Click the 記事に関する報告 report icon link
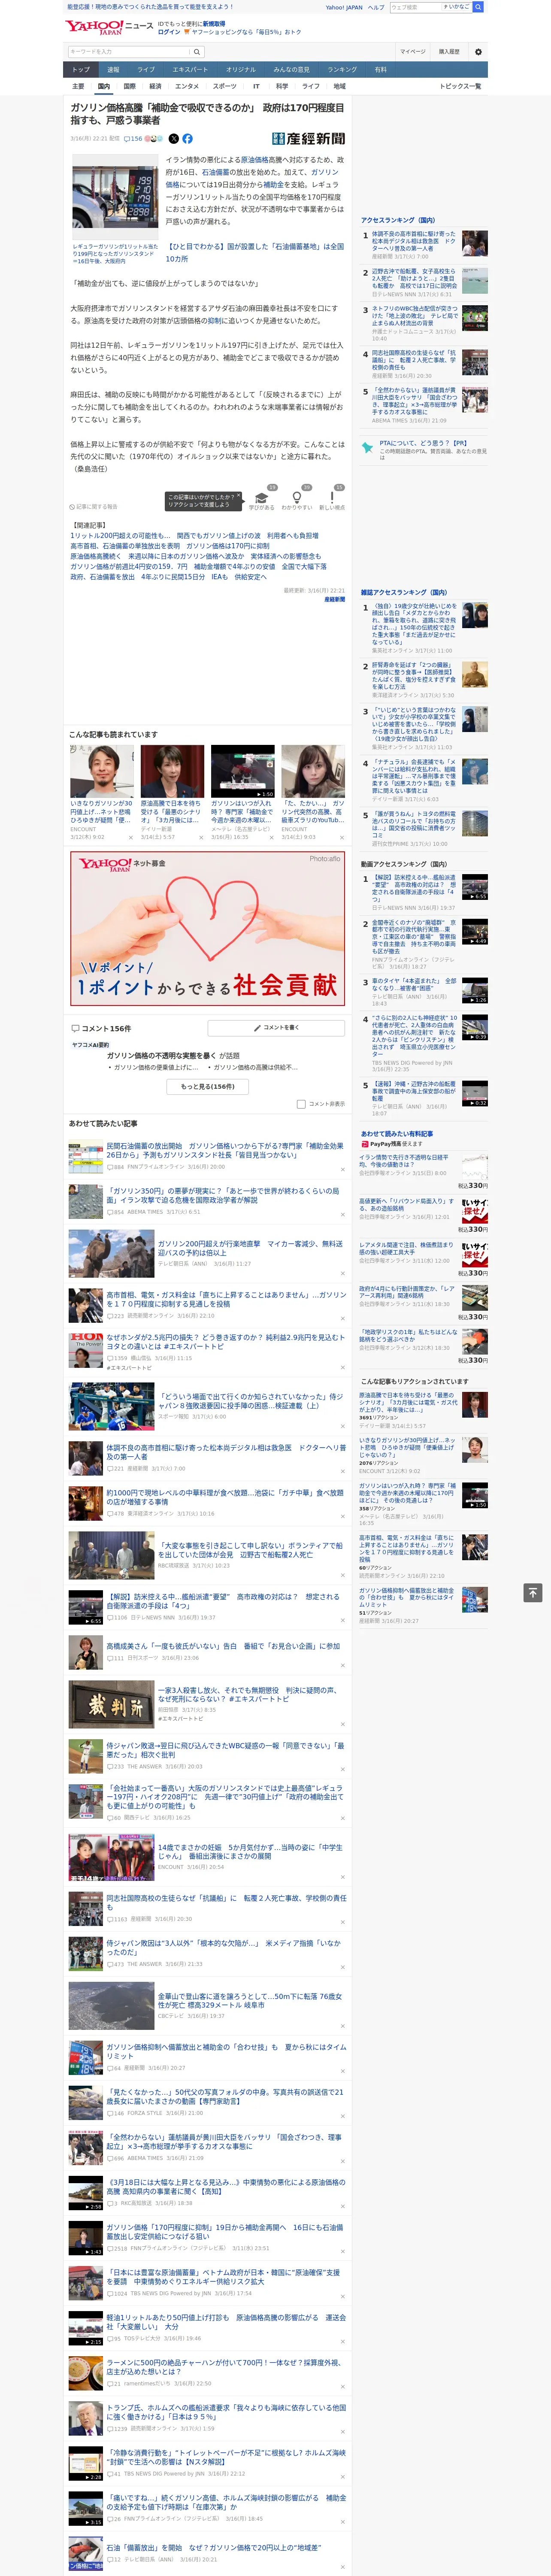The image size is (551, 2576). tap(93, 506)
